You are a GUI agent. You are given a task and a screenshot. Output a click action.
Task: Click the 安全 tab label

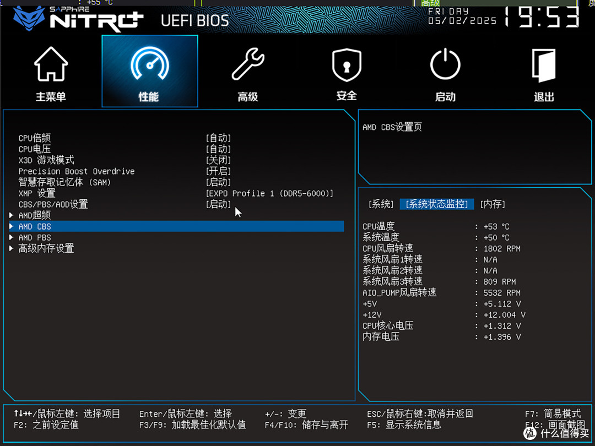[x=347, y=96]
